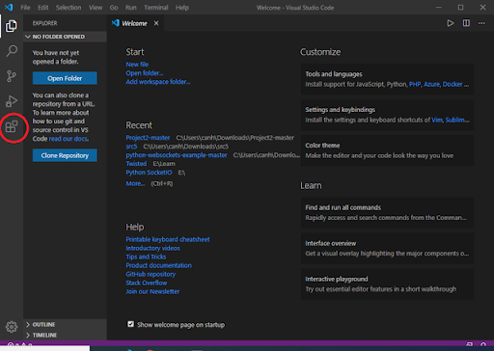Image resolution: width=494 pixels, height=351 pixels.
Task: Open the Search view in activity bar
Action: pos(12,51)
